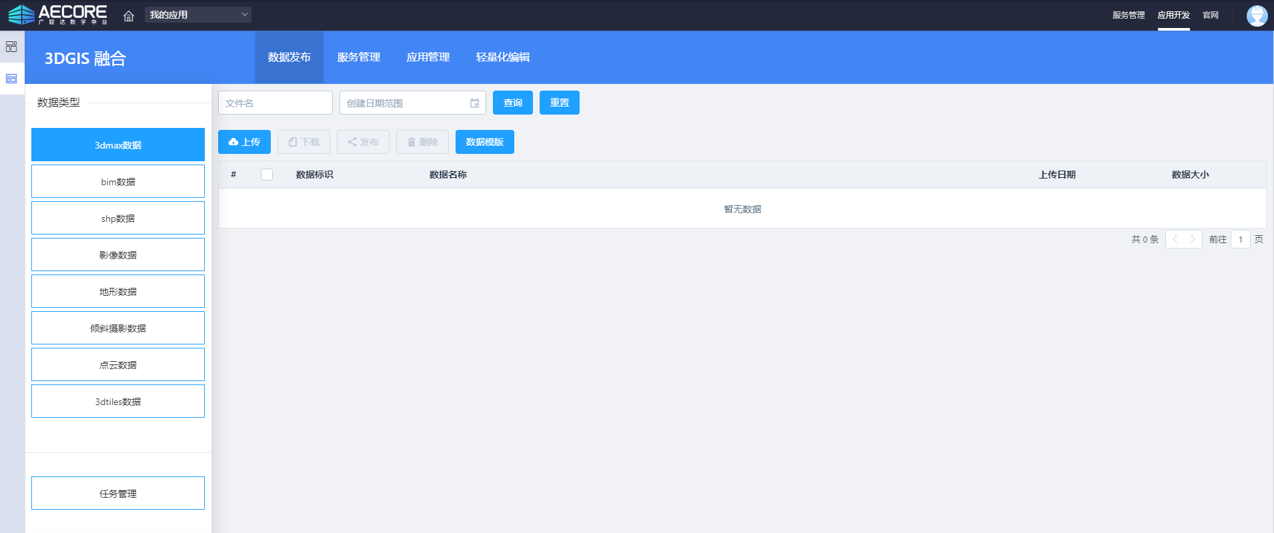Expand the 我的应用 dropdown
This screenshot has height=533, width=1274.
(197, 15)
